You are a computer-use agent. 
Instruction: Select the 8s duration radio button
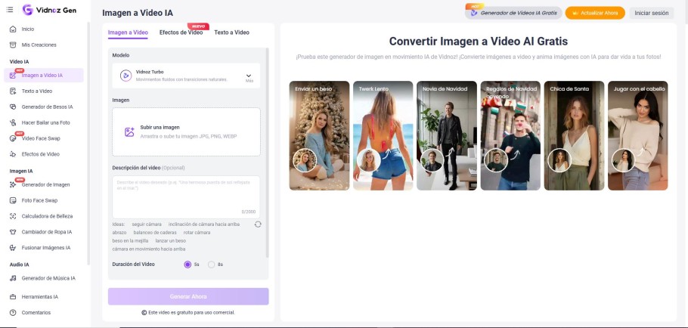click(212, 265)
